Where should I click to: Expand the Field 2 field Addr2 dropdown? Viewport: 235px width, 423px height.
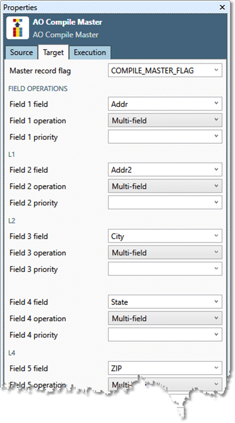[165, 170]
